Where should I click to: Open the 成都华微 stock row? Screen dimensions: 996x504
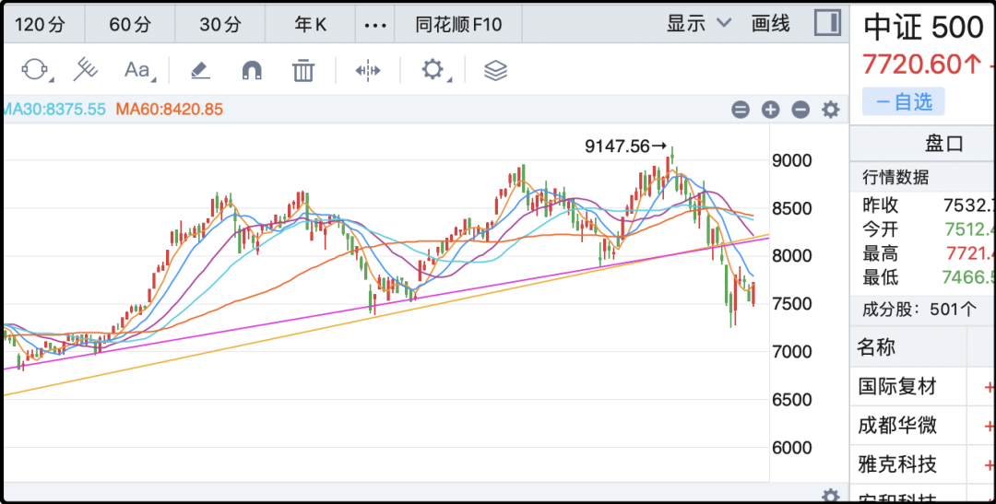923,426
